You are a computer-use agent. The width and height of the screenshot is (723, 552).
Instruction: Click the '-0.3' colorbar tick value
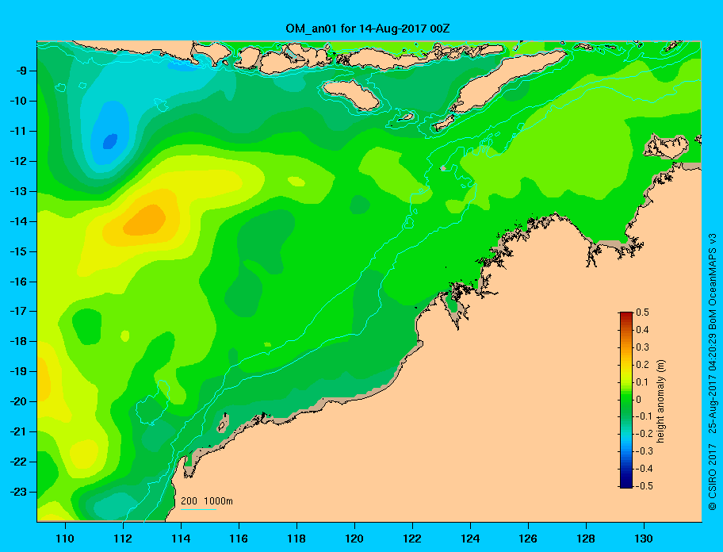[645, 451]
